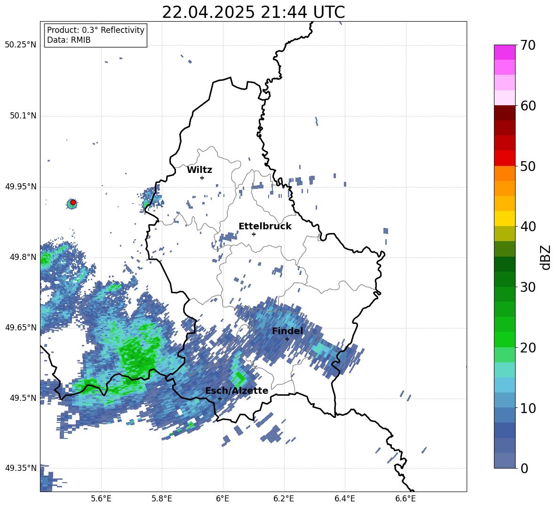This screenshot has height=508, width=557.
Task: Pick the dark green swatch just above 30 dBZ
Action: (504, 279)
